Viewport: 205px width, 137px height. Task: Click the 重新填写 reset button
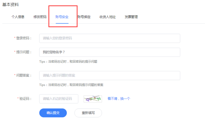tap(88, 113)
